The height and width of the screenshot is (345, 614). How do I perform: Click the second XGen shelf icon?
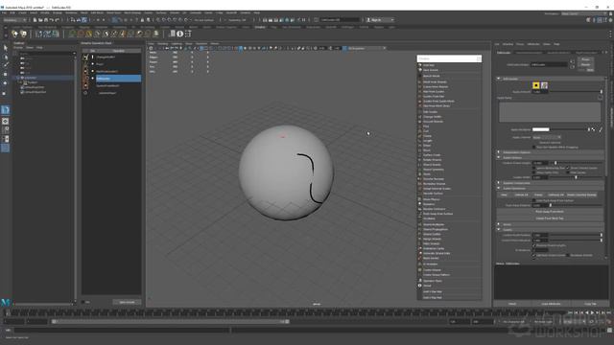point(23,34)
